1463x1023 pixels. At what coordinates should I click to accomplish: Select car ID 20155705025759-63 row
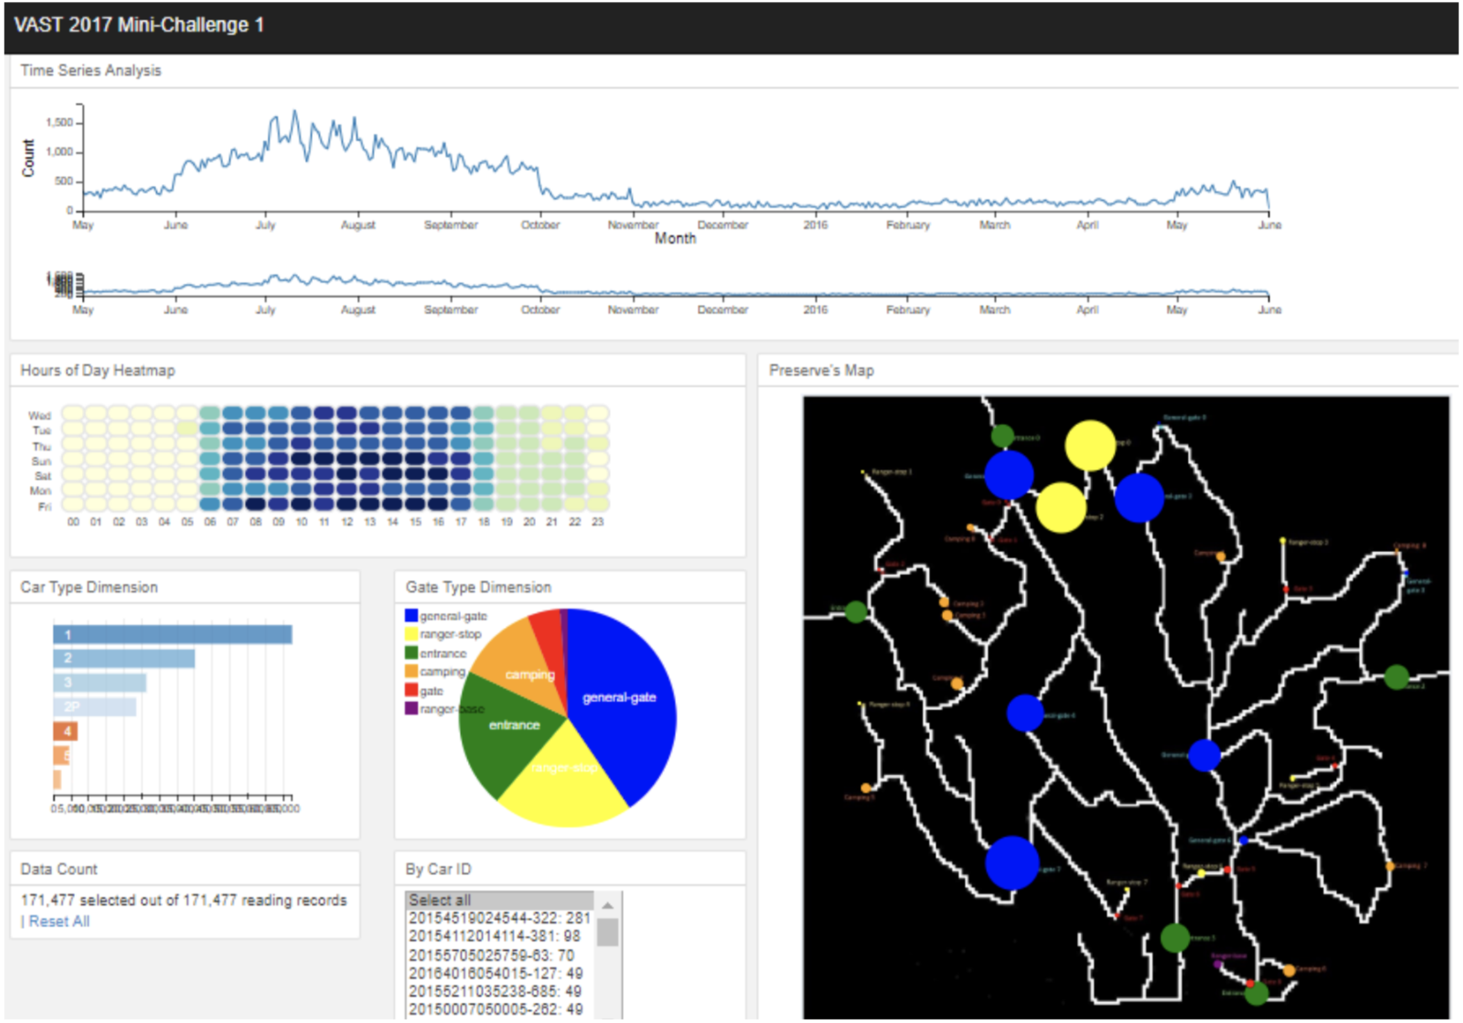pyautogui.click(x=499, y=955)
